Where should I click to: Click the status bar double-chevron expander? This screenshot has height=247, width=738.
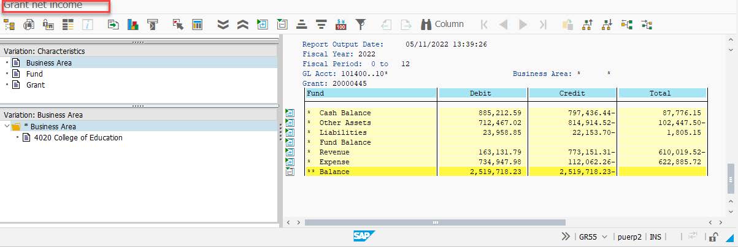(x=565, y=237)
